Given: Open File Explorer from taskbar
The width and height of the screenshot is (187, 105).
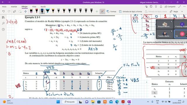Looking at the screenshot, I should click(93, 102).
